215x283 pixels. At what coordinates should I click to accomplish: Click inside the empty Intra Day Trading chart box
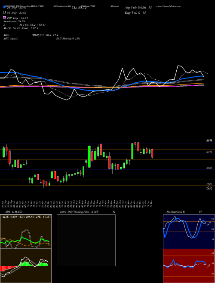pyautogui.click(x=86, y=240)
